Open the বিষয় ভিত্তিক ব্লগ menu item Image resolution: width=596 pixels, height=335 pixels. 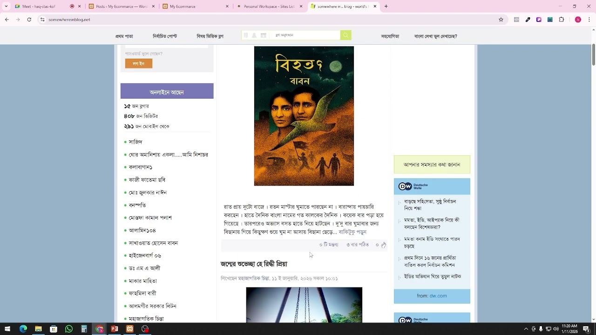[x=210, y=36]
